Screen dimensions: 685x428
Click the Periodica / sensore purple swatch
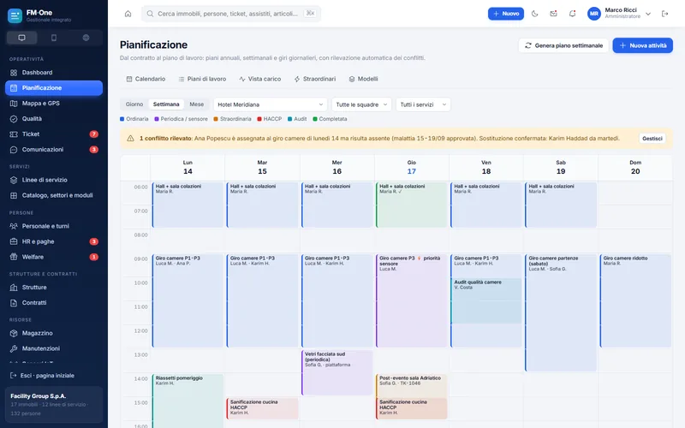click(x=157, y=119)
